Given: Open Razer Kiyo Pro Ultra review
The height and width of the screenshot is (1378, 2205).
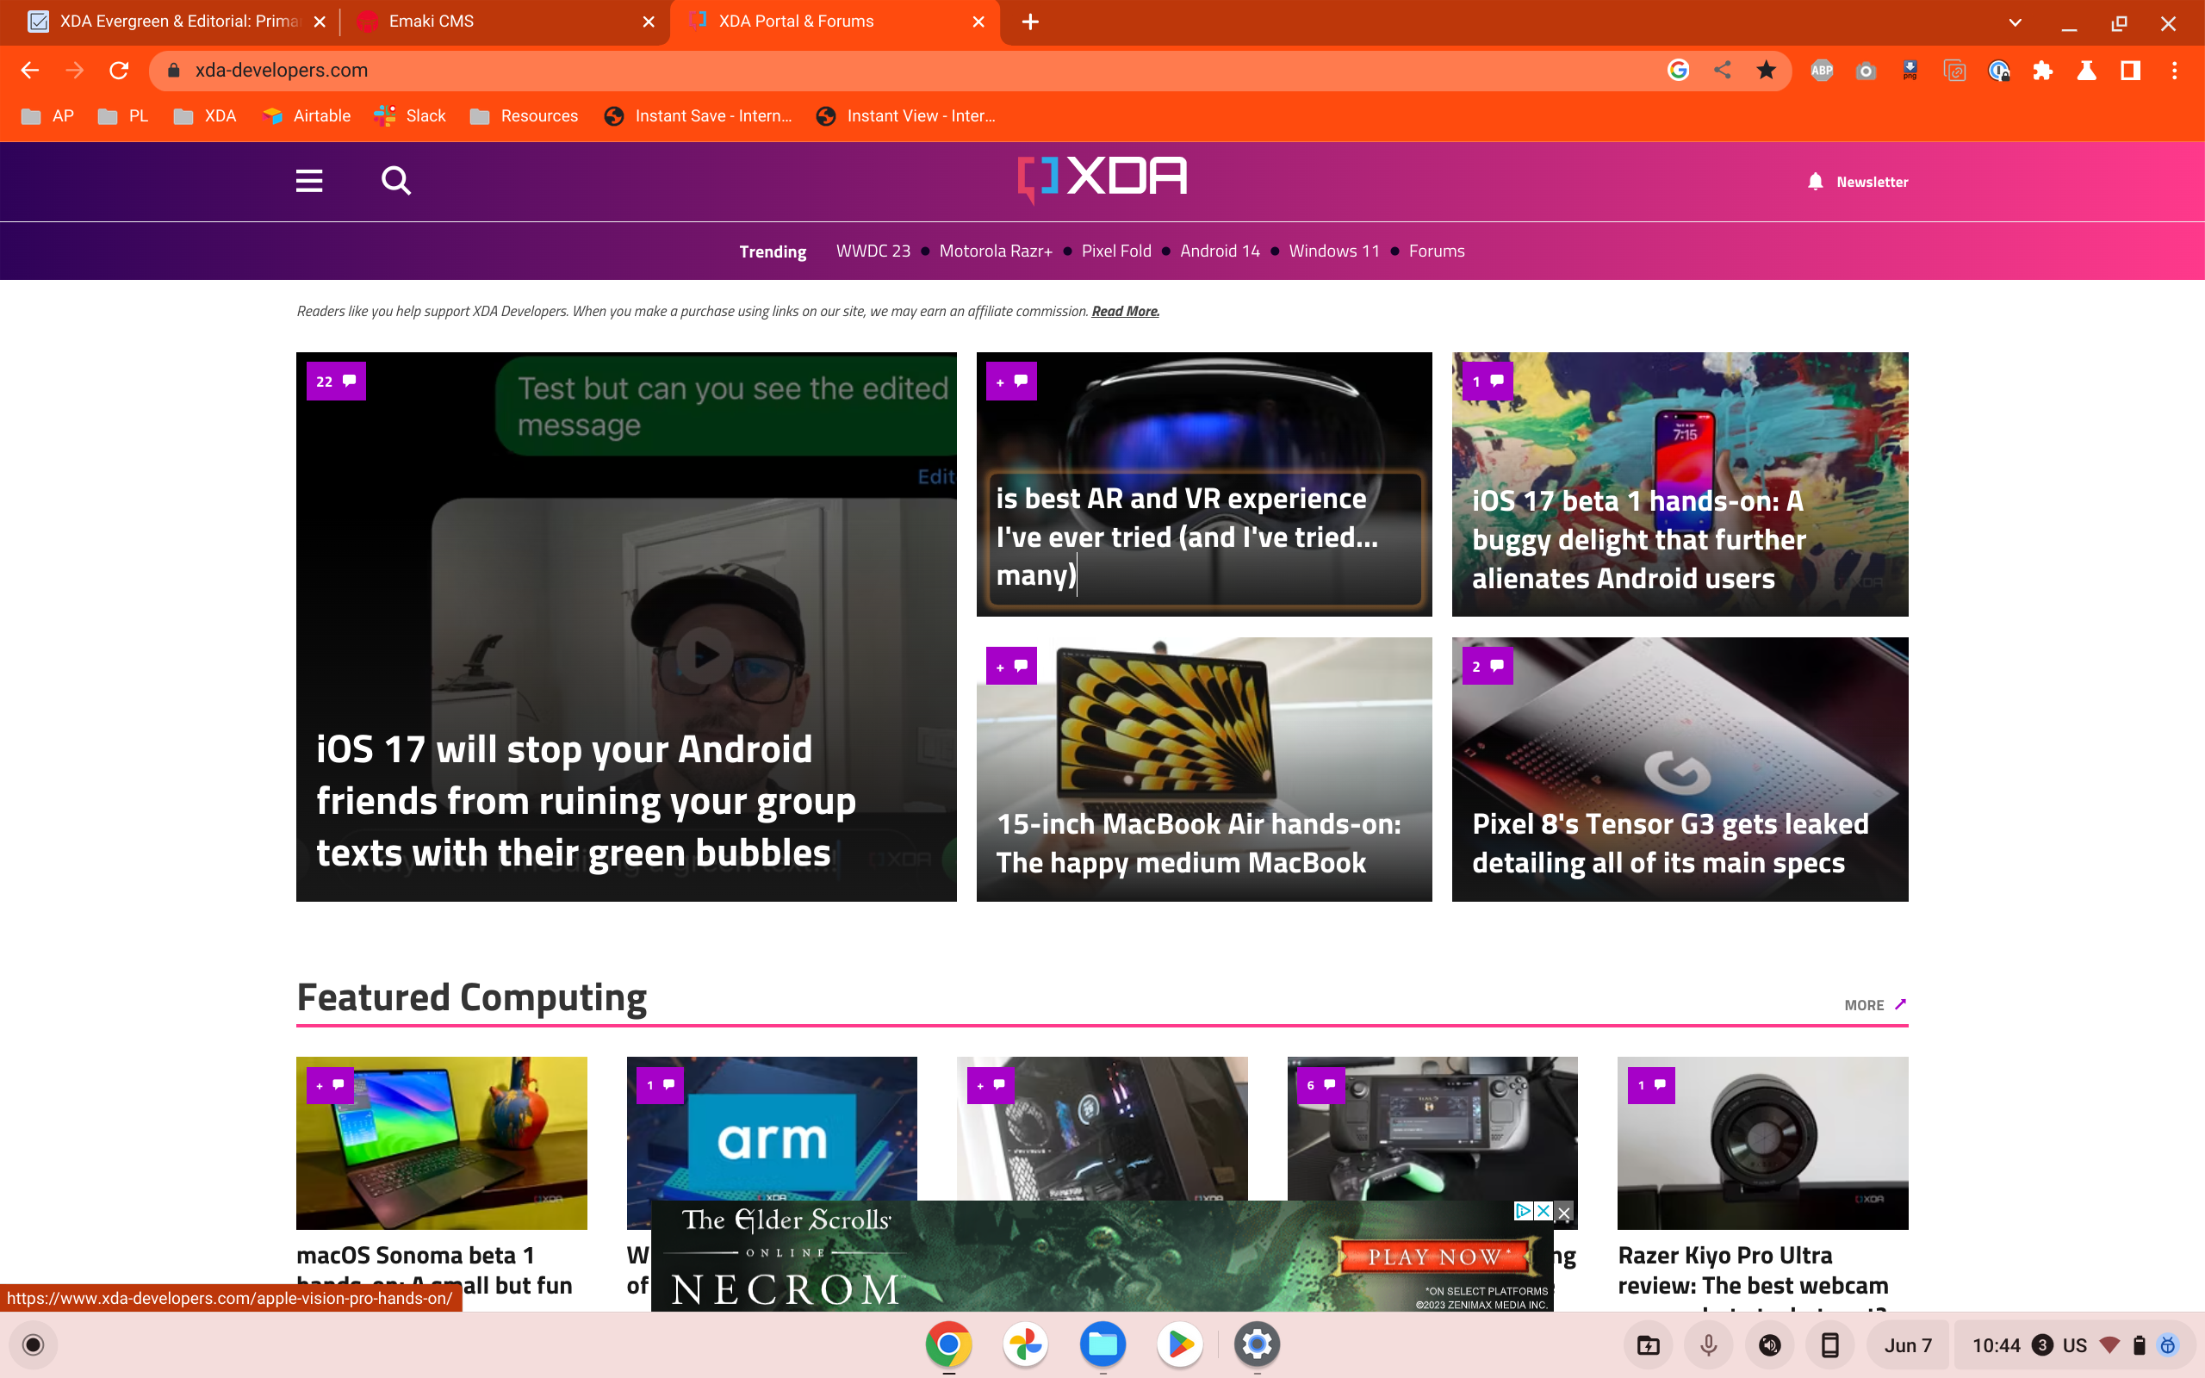Looking at the screenshot, I should [x=1752, y=1270].
